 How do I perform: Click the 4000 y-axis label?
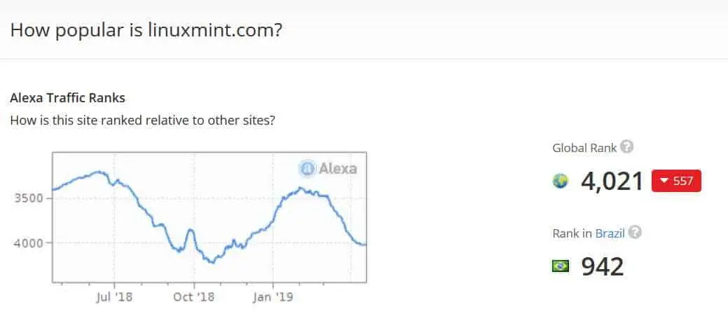(29, 243)
